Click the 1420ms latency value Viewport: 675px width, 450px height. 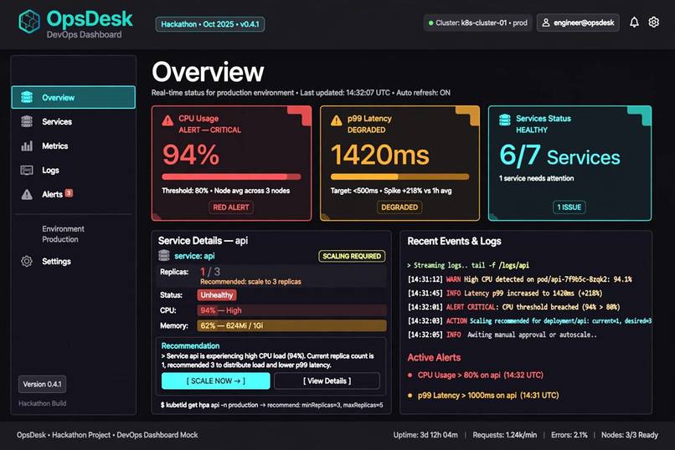coord(379,155)
